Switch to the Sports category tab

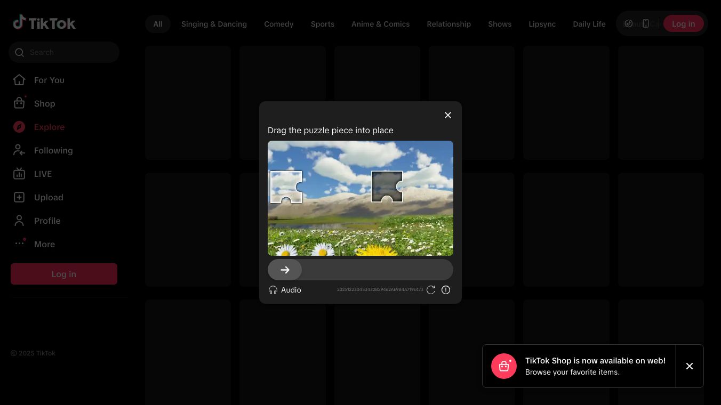point(323,24)
